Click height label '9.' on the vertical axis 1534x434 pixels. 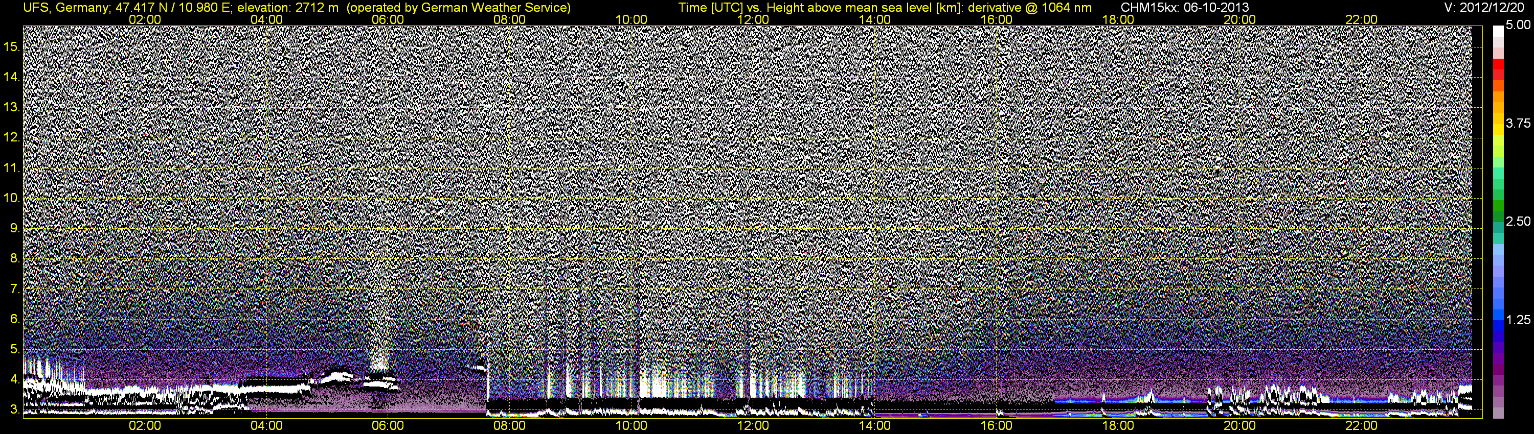(x=15, y=228)
